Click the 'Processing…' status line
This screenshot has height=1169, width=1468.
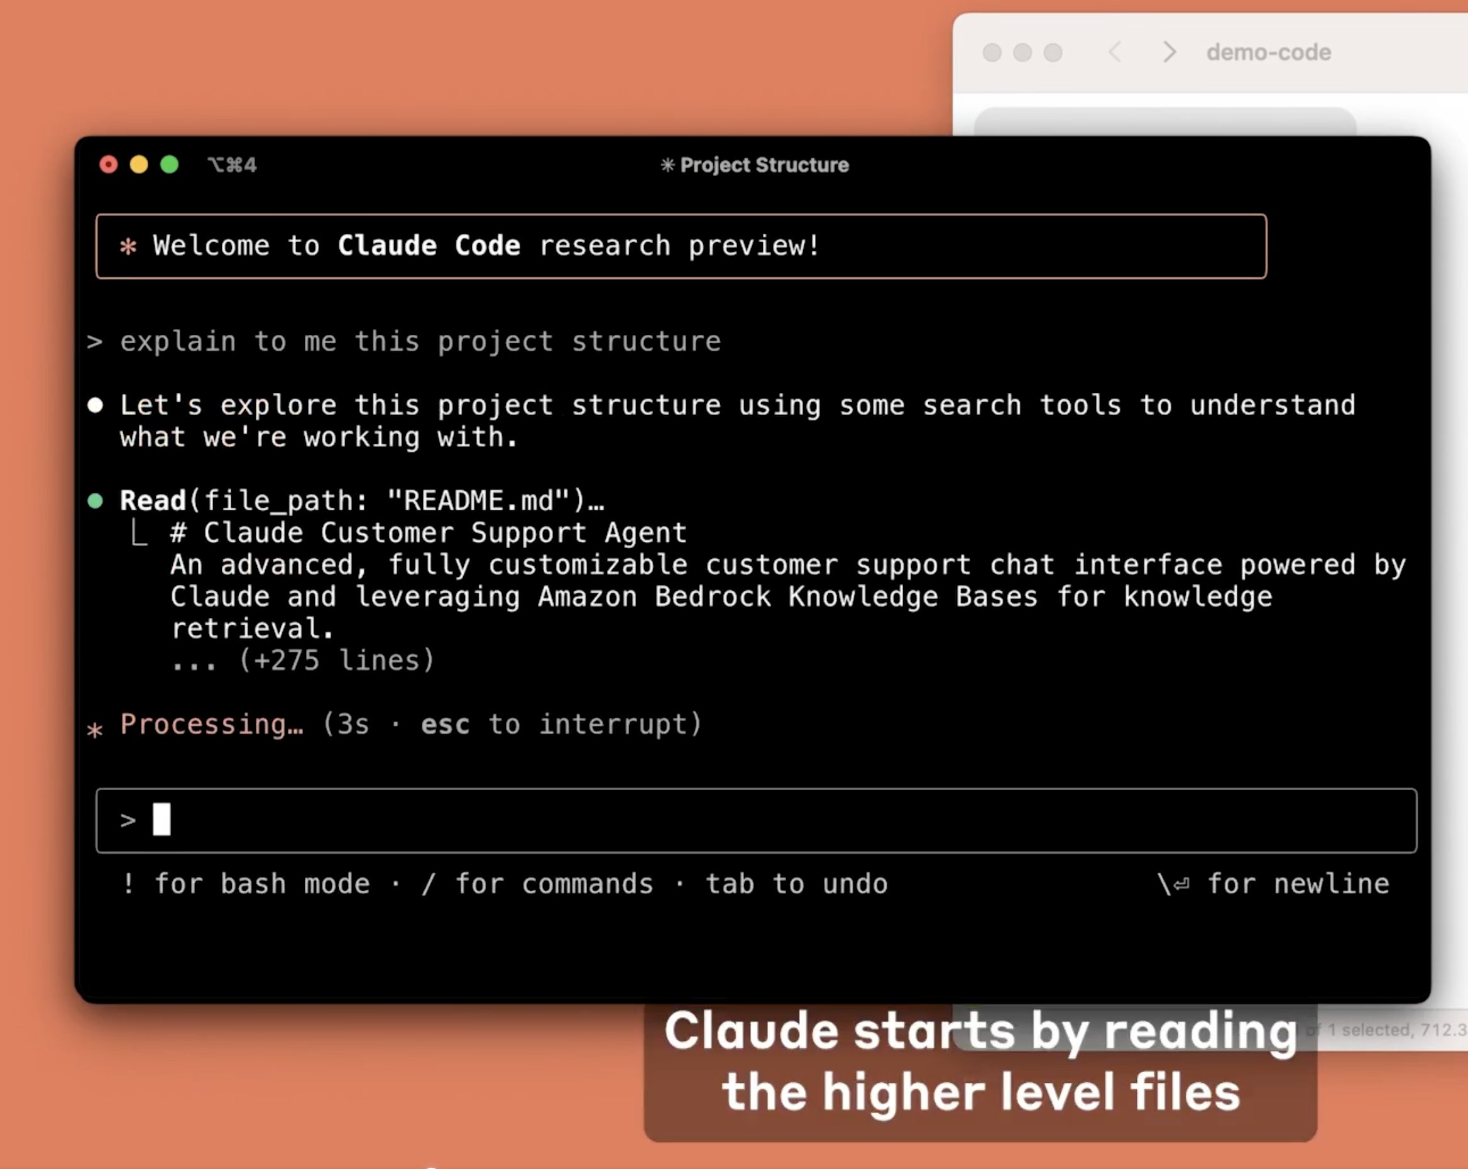(410, 725)
